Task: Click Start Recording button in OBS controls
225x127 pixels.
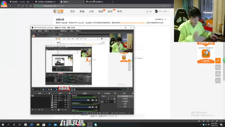Action: point(125,99)
